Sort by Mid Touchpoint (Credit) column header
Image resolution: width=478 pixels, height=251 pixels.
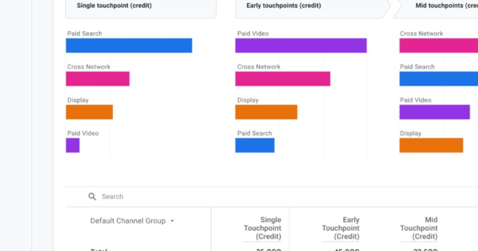[419, 228]
